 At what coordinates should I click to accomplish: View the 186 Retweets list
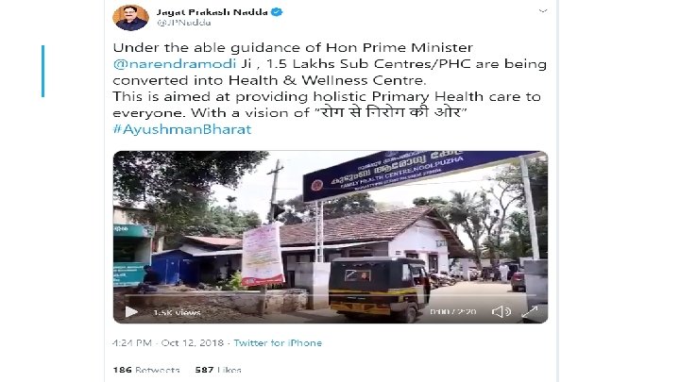click(x=146, y=370)
